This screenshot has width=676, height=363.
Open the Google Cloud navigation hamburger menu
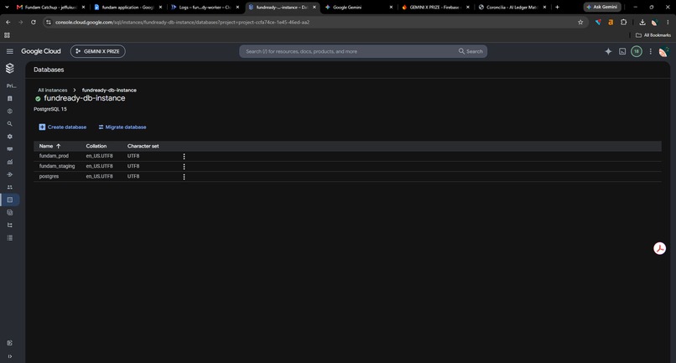pos(9,51)
